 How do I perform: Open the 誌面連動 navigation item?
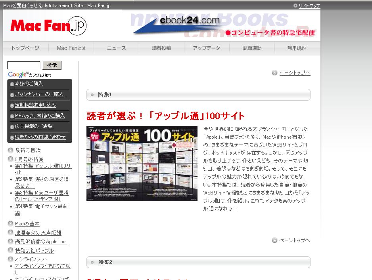click(252, 48)
